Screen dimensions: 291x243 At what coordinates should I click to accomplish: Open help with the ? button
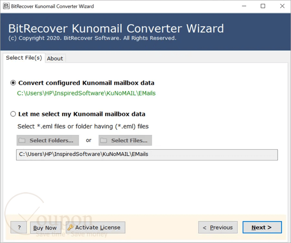(x=19, y=227)
